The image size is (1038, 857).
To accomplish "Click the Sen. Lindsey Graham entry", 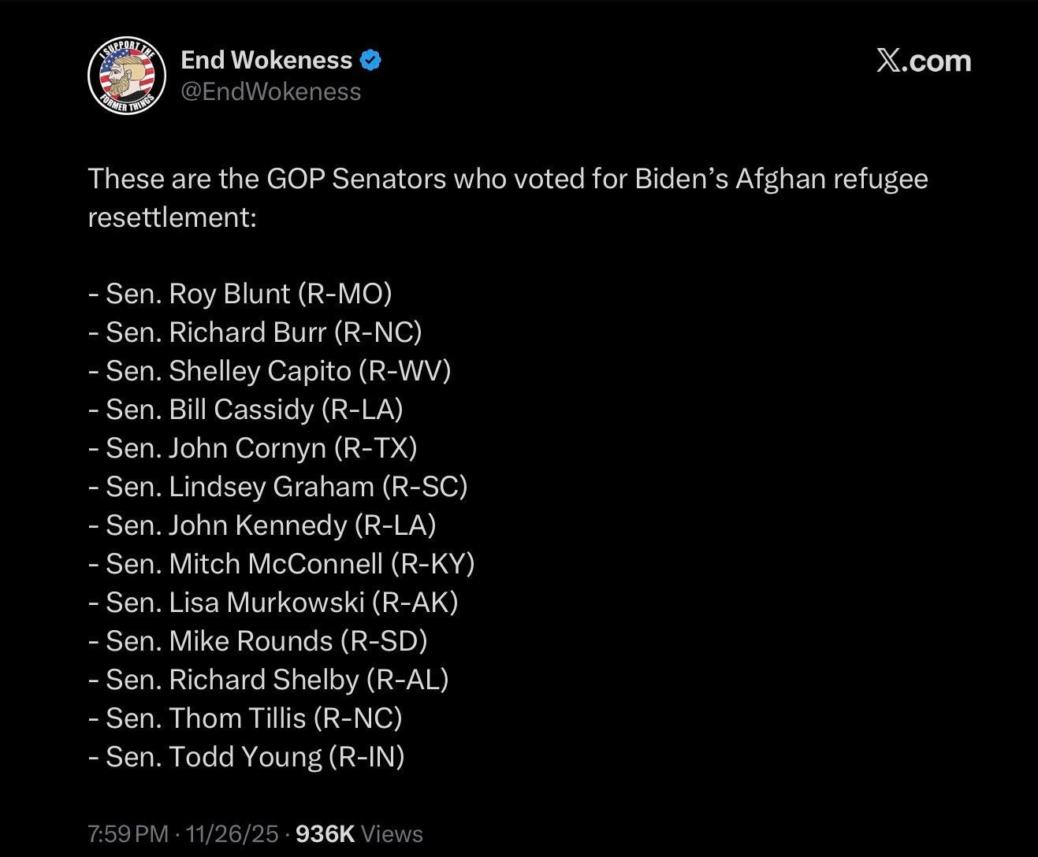I will click(278, 486).
